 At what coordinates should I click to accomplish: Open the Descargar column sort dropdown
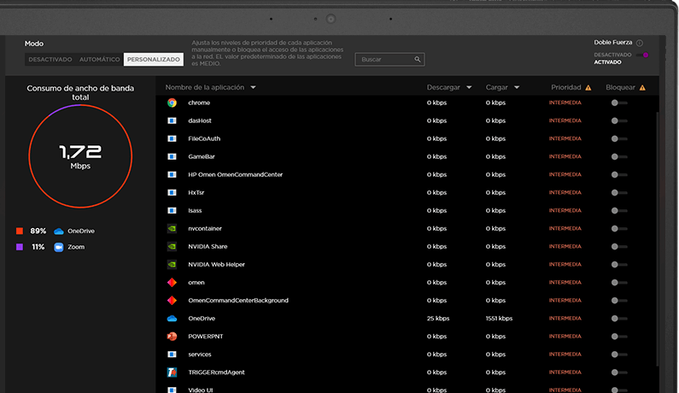point(469,87)
